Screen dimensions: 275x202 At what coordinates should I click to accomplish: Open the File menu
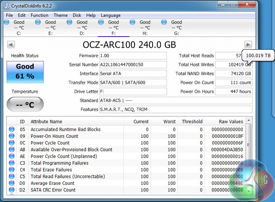[9, 15]
